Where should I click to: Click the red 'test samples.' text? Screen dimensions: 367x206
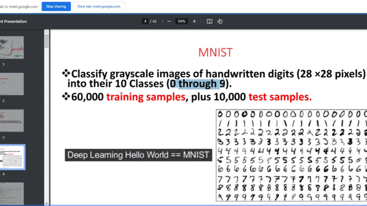click(280, 97)
